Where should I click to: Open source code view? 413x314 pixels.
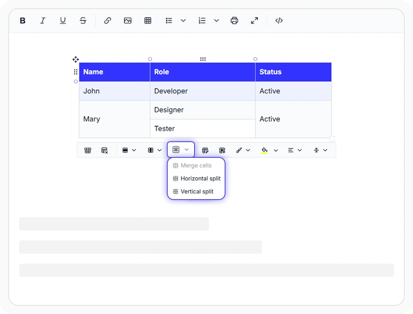(x=279, y=21)
